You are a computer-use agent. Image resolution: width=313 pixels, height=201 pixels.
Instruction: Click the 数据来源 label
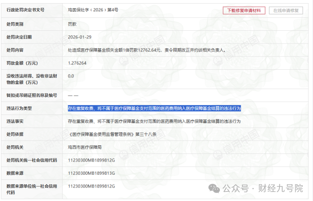pos(15,173)
